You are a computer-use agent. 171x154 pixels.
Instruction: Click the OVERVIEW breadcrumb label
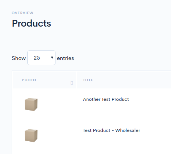(22, 13)
